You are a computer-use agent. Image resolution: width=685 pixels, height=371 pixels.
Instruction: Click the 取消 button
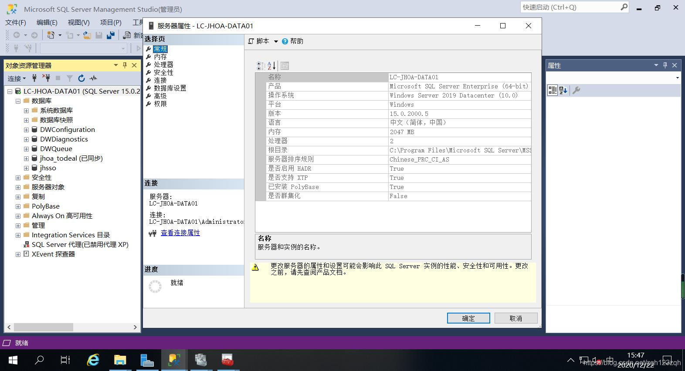coord(516,318)
